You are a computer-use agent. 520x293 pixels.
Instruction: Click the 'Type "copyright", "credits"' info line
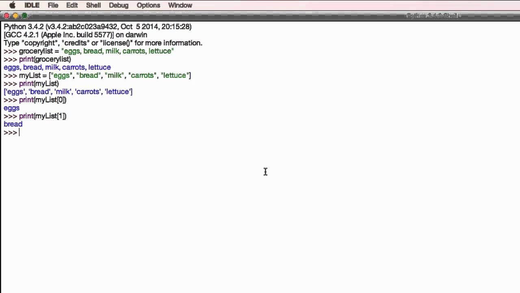pos(103,43)
